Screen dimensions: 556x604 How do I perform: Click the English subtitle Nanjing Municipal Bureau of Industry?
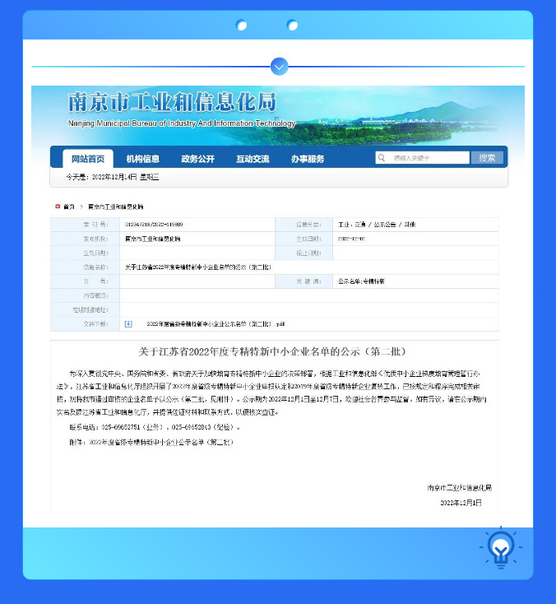point(182,123)
